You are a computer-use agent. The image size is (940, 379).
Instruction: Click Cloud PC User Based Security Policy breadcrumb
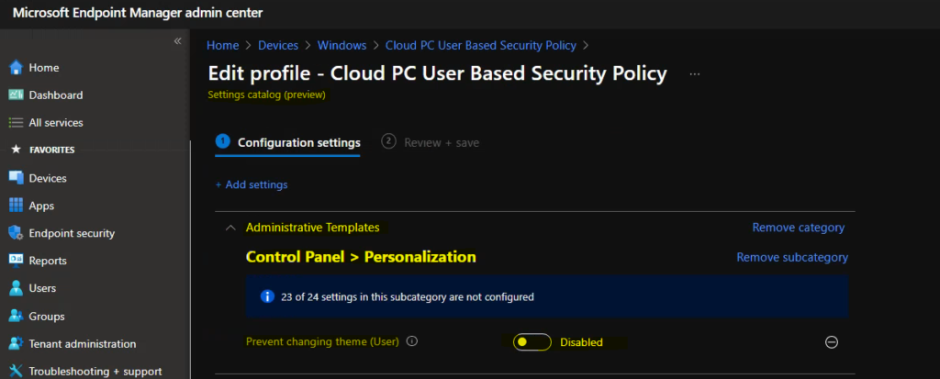(481, 46)
